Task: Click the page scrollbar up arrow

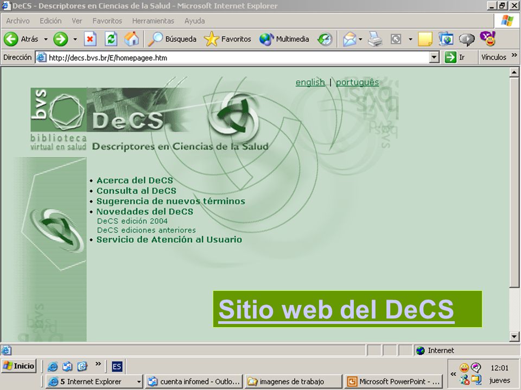Action: [514, 72]
